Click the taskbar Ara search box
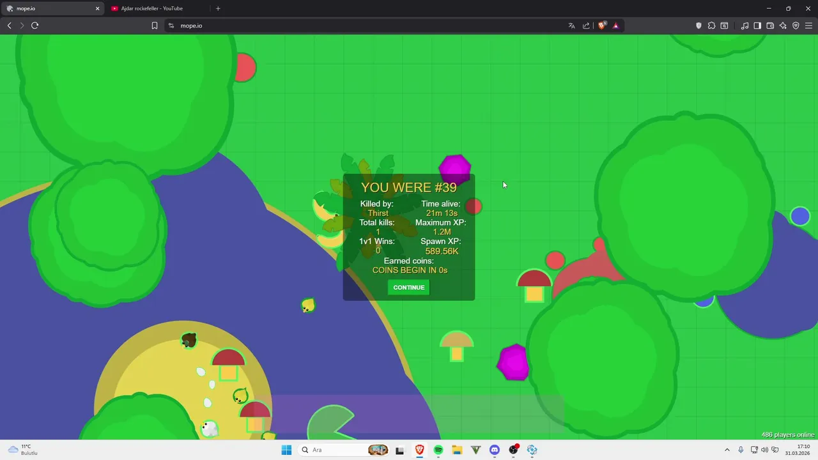This screenshot has width=818, height=460. click(344, 450)
